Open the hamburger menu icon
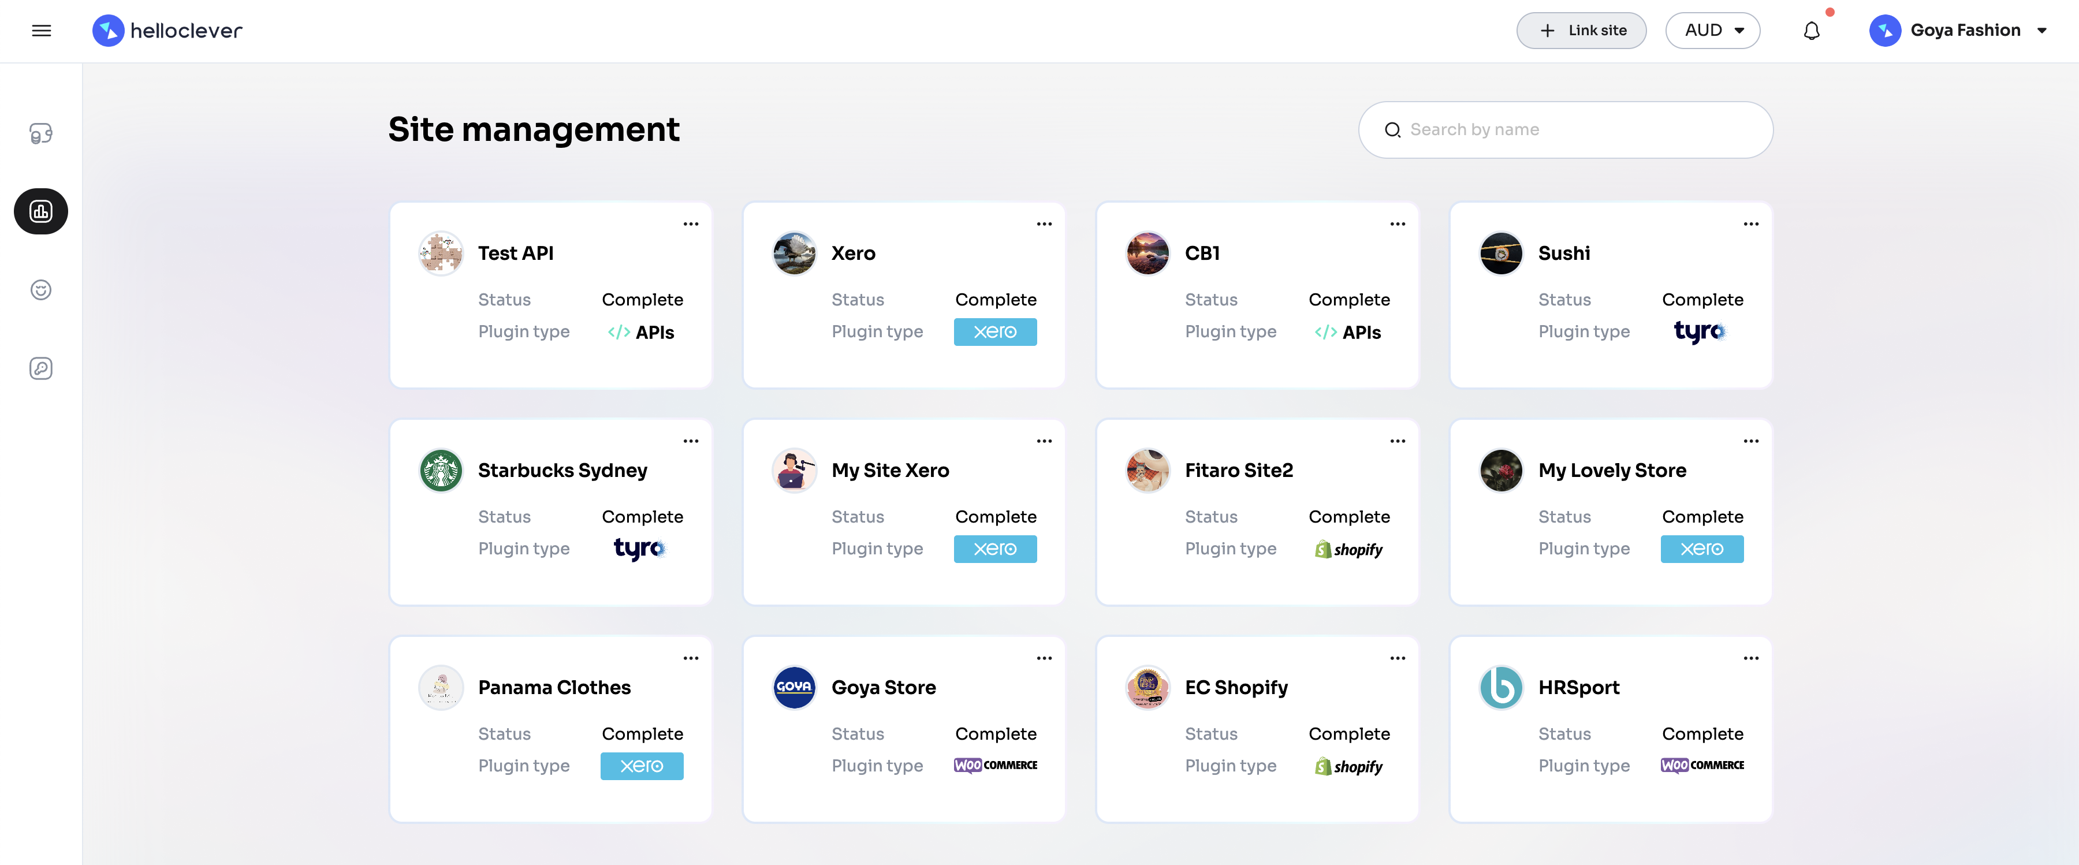2079x865 pixels. 41,31
